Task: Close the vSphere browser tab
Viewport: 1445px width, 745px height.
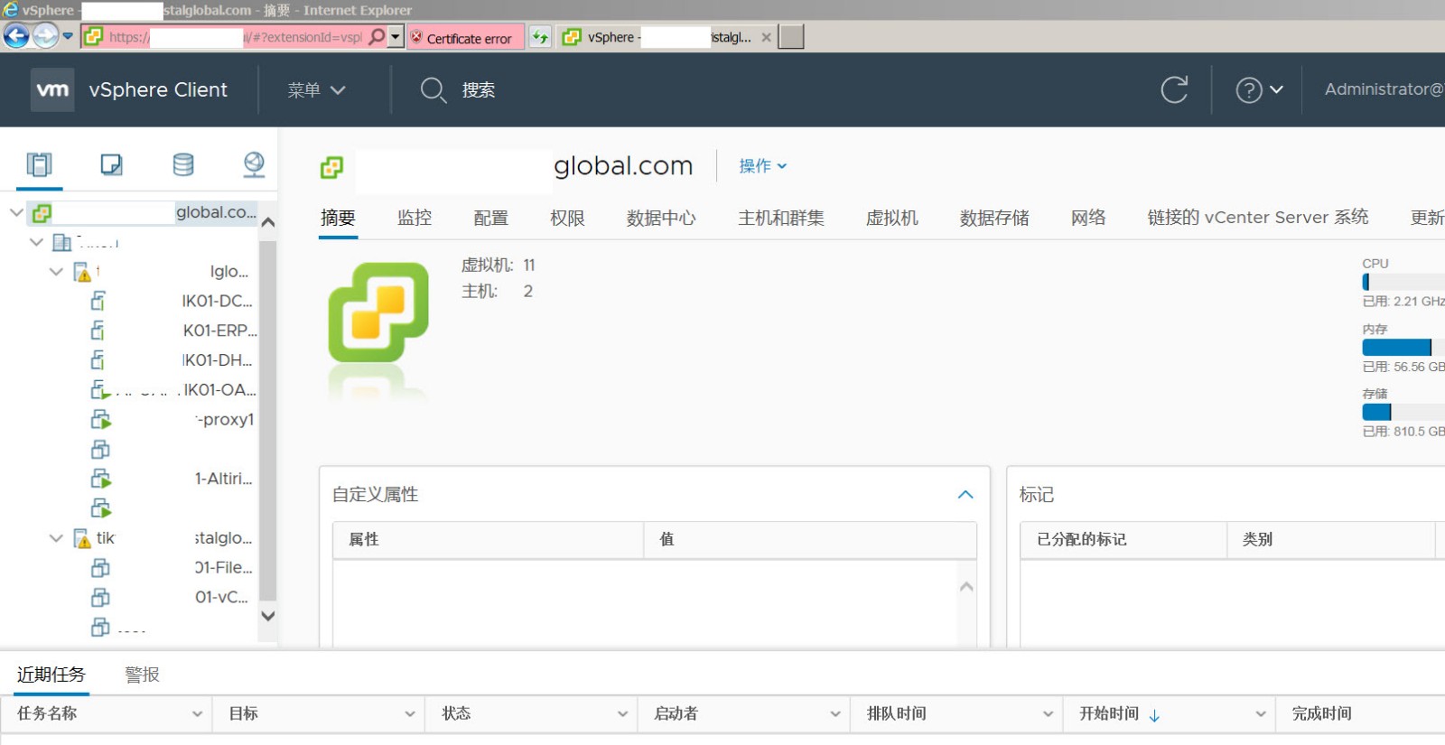Action: (x=766, y=37)
